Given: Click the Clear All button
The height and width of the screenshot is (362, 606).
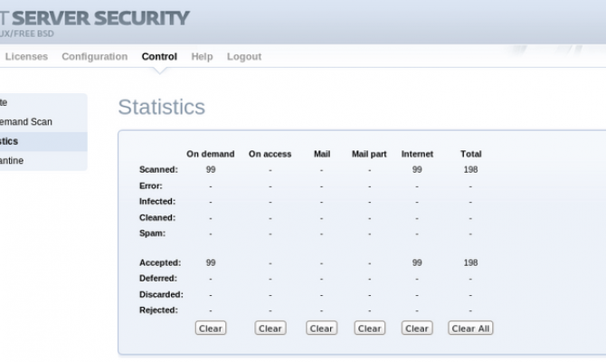Looking at the screenshot, I should pos(470,329).
